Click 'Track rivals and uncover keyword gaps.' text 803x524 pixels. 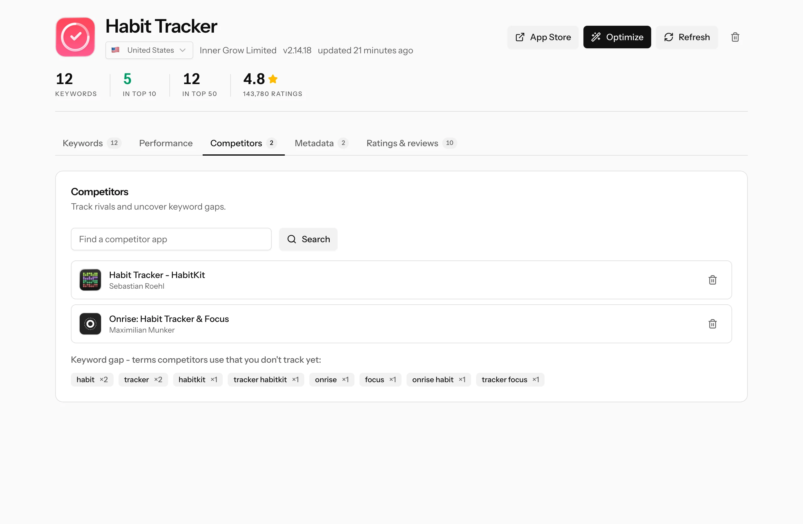coord(148,206)
